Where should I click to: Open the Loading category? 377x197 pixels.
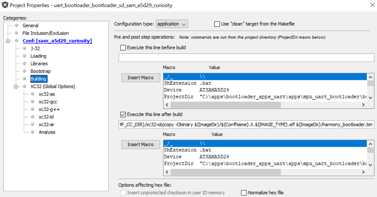point(38,56)
